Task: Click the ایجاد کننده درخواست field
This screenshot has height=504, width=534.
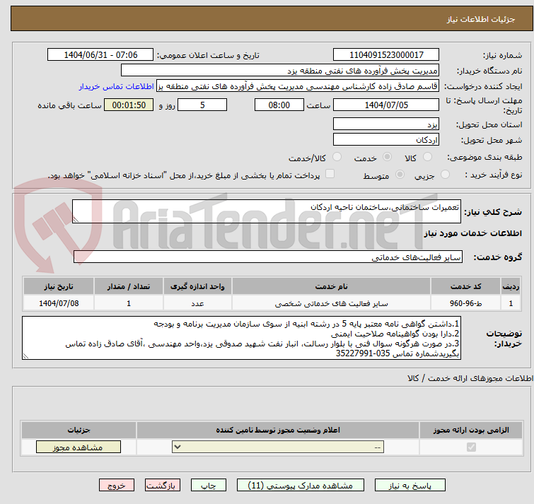Action: (298, 86)
